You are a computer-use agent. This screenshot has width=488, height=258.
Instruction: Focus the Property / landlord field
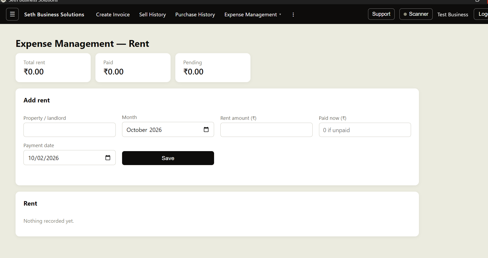click(70, 130)
